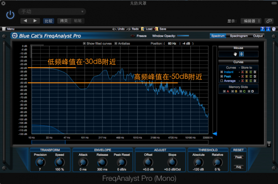Store Peak curve to slot D
Screen dimensions: 278x184
(255, 76)
